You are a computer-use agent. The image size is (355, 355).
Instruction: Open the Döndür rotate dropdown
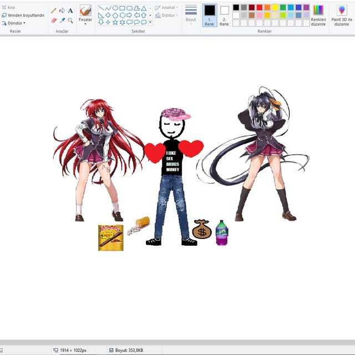point(13,23)
